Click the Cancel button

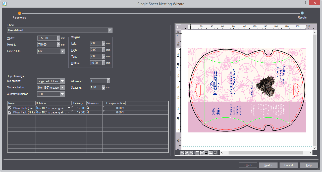(x=289, y=165)
